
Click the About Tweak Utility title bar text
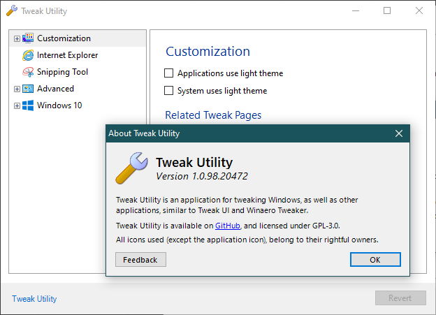click(x=144, y=133)
